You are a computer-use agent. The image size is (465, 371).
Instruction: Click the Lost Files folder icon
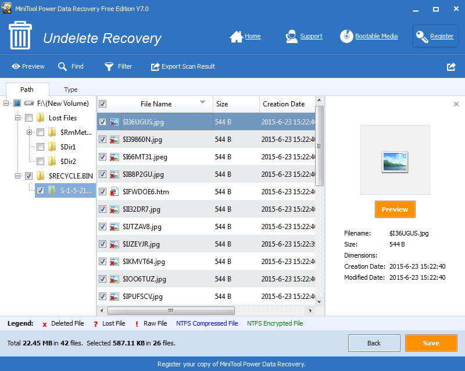(40, 118)
